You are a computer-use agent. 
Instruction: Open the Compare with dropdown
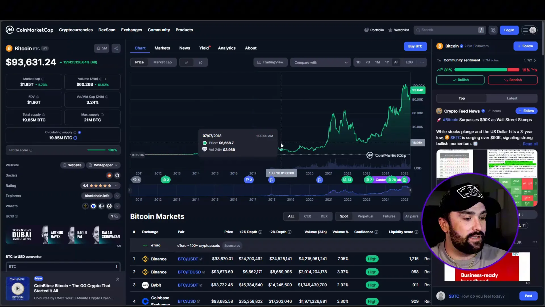[x=320, y=63]
